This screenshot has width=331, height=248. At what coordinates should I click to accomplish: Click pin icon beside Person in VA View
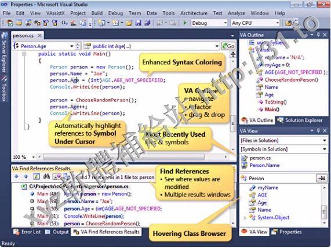322,178
